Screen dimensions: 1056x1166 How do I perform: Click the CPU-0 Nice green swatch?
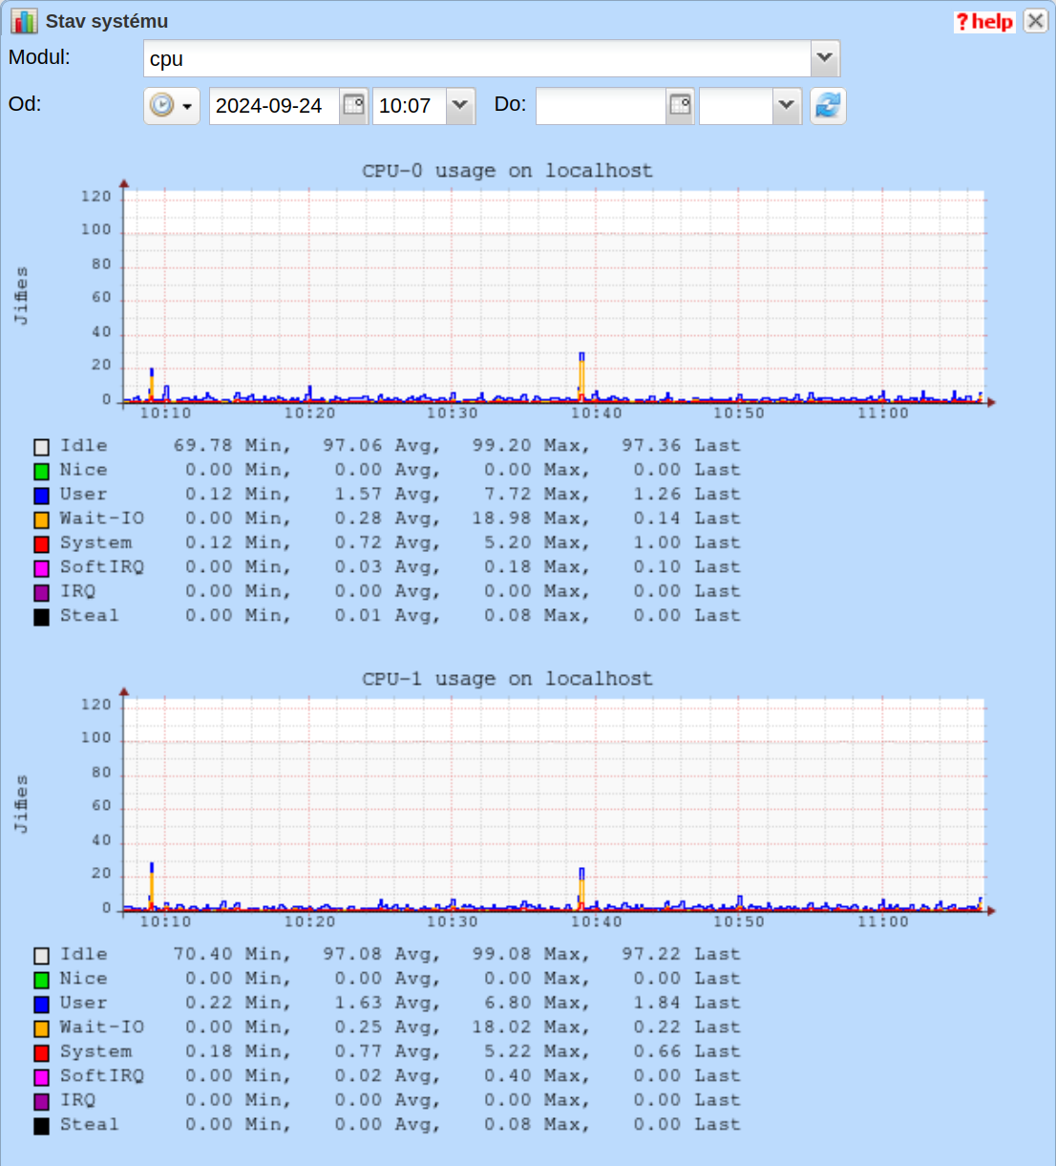click(x=41, y=471)
